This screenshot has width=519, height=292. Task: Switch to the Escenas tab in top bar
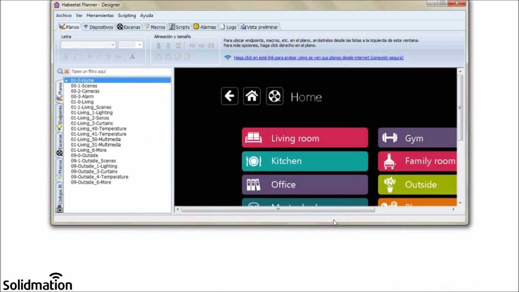[129, 27]
